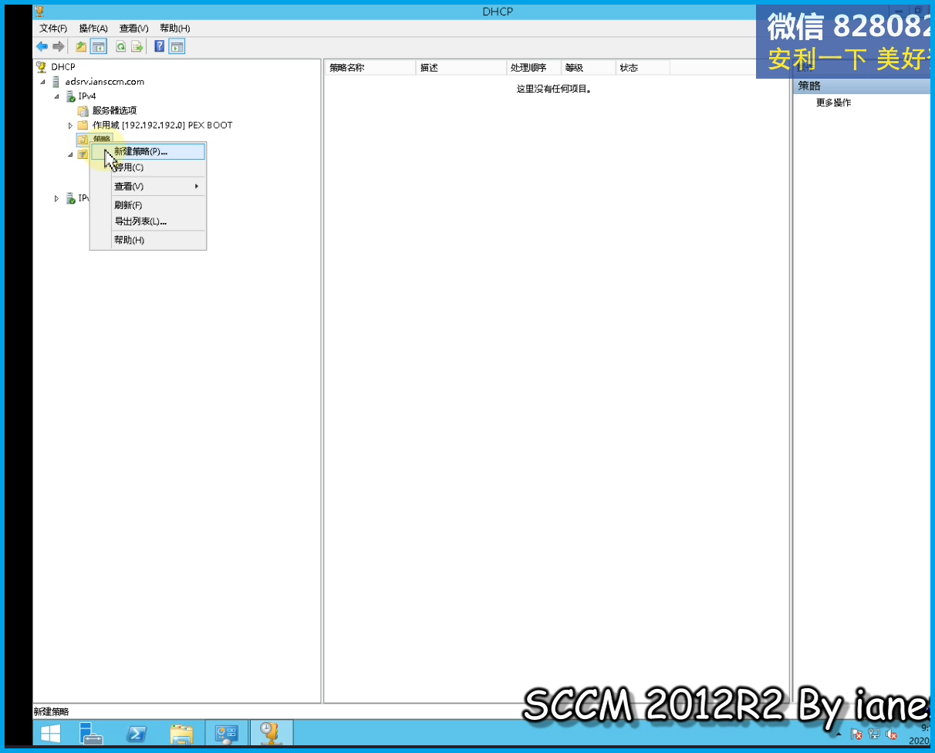Open the 查看(V) menu in menu bar
The image size is (935, 753).
tap(133, 29)
